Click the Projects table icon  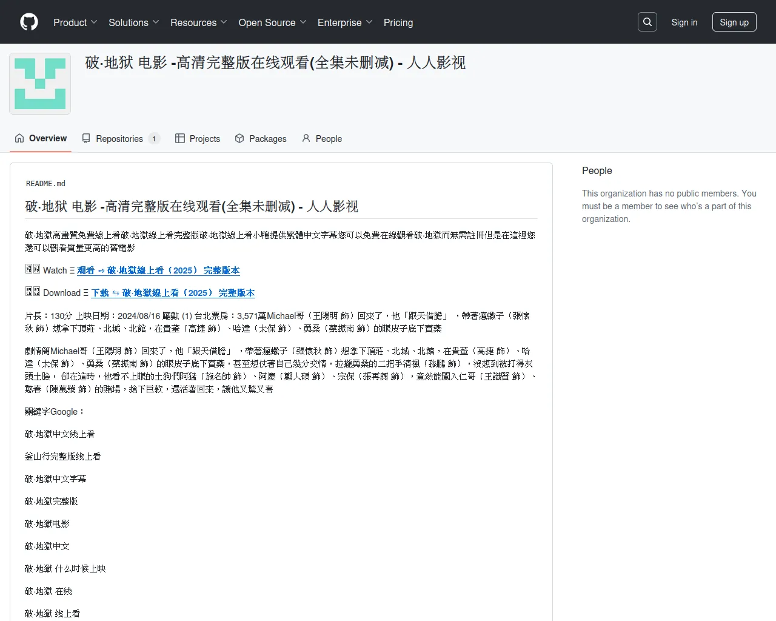tap(180, 138)
